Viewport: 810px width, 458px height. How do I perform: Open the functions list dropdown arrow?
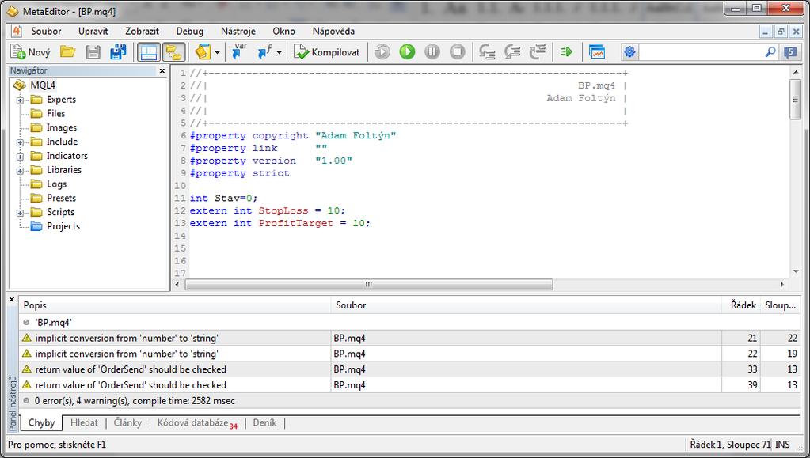pyautogui.click(x=280, y=52)
